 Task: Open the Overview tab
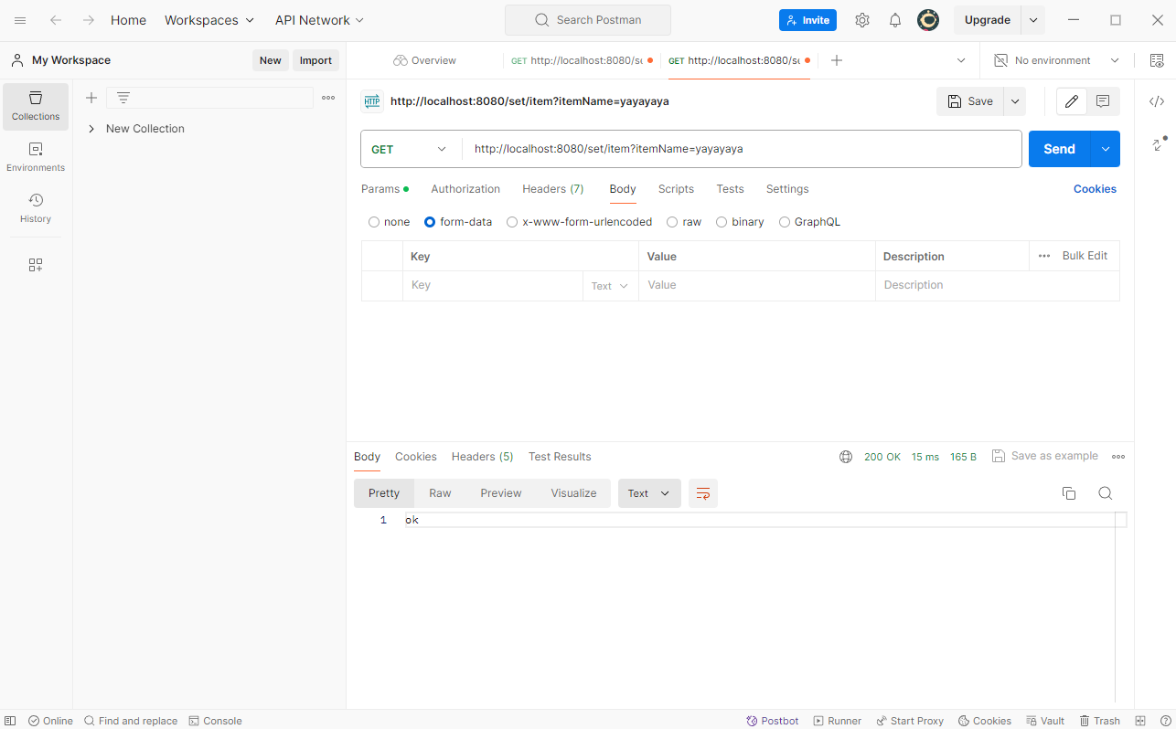(x=424, y=60)
